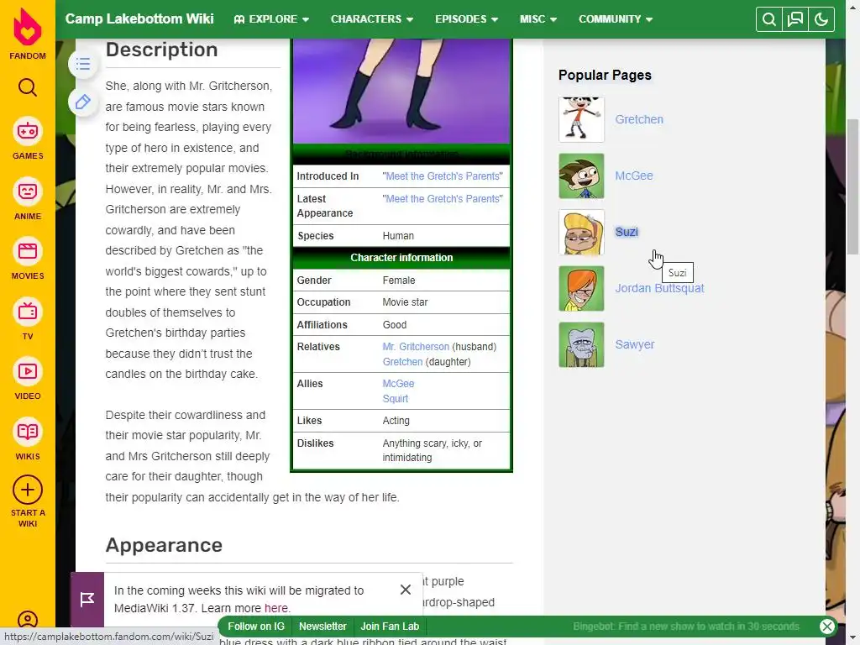This screenshot has height=645, width=860.
Task: Click the 'Description' section heading
Action: point(162,50)
